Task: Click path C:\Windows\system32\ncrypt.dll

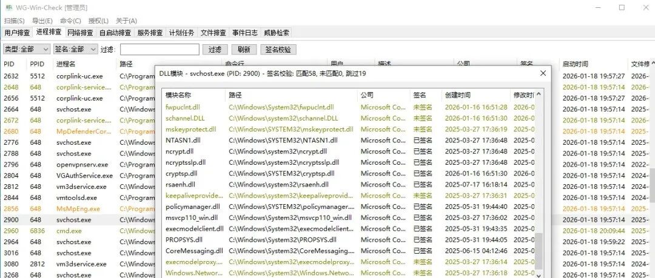Action: (x=278, y=151)
